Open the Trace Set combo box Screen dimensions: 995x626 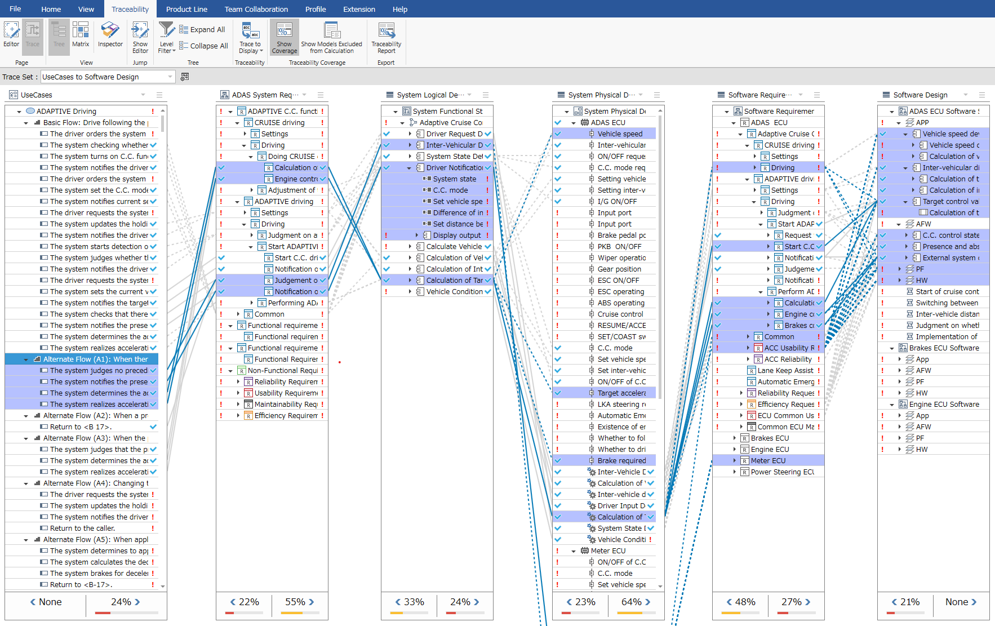pyautogui.click(x=108, y=77)
